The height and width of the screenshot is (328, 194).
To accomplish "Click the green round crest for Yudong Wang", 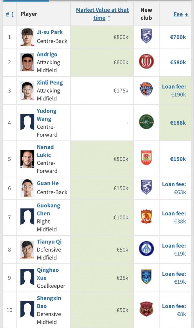I will [x=146, y=121].
